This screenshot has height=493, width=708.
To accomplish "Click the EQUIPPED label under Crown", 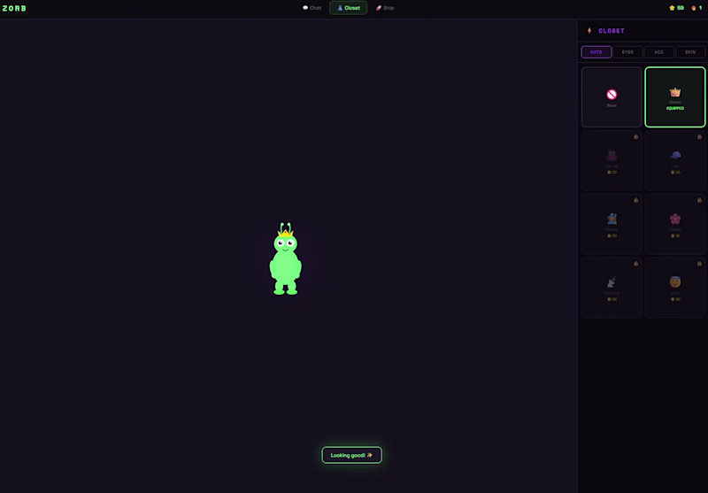I will click(675, 108).
